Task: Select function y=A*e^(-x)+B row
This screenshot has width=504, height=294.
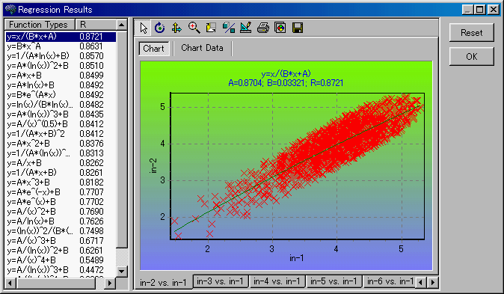Action: [x=61, y=192]
